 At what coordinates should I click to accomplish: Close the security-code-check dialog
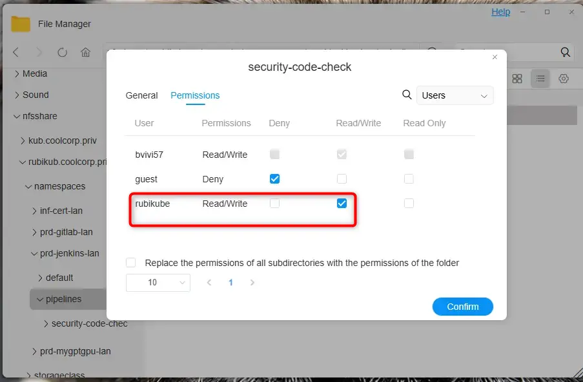point(495,57)
